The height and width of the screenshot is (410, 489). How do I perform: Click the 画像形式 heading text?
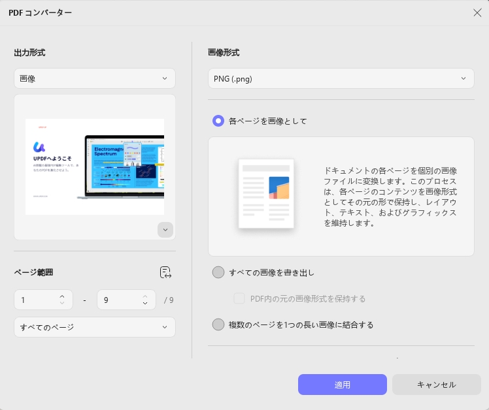[x=224, y=53]
